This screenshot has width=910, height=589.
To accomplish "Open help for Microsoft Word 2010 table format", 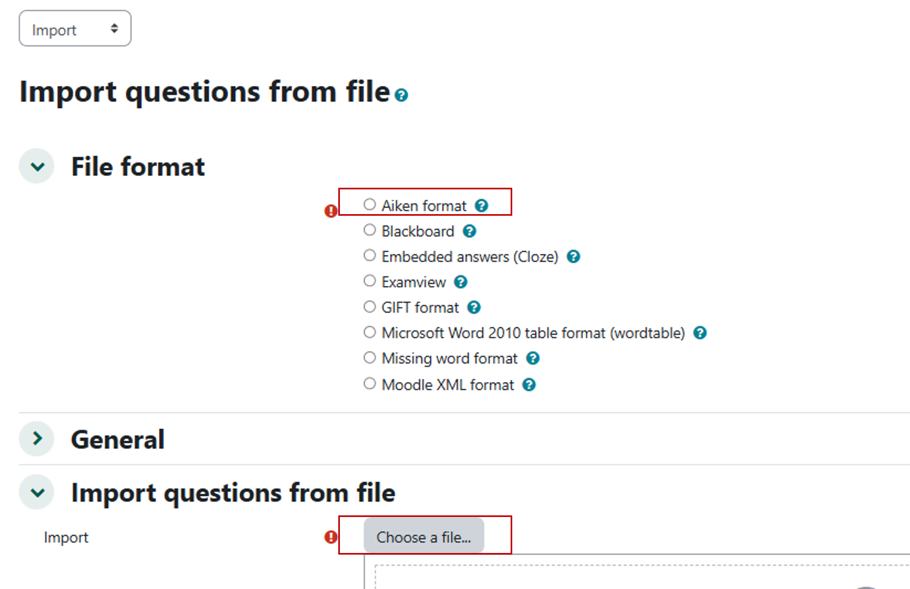I will tap(700, 333).
